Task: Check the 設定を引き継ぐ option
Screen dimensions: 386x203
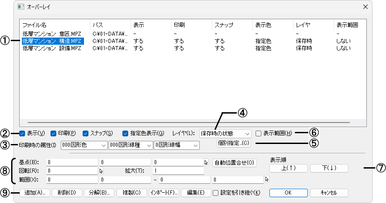Action: (216, 193)
